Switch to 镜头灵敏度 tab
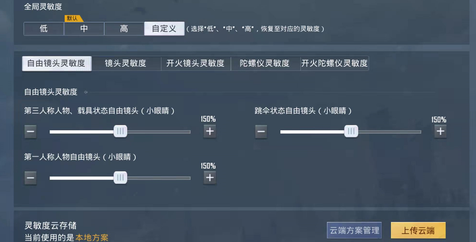476x242 pixels. point(126,64)
